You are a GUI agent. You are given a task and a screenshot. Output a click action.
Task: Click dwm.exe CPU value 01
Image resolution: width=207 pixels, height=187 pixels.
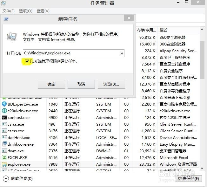pyautogui.click(x=126, y=151)
